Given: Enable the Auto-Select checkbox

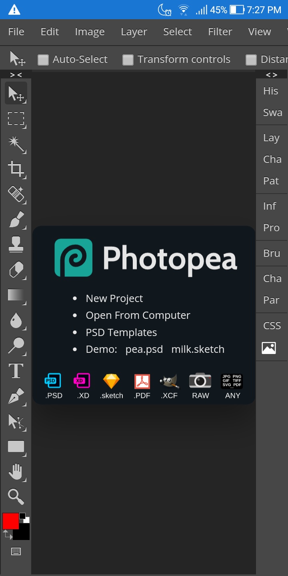Looking at the screenshot, I should (x=43, y=60).
